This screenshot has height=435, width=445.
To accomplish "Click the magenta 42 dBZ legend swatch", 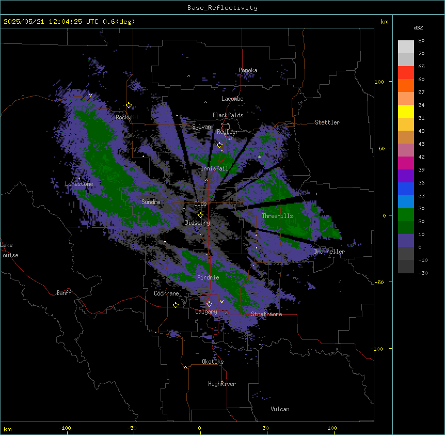I will click(x=406, y=163).
